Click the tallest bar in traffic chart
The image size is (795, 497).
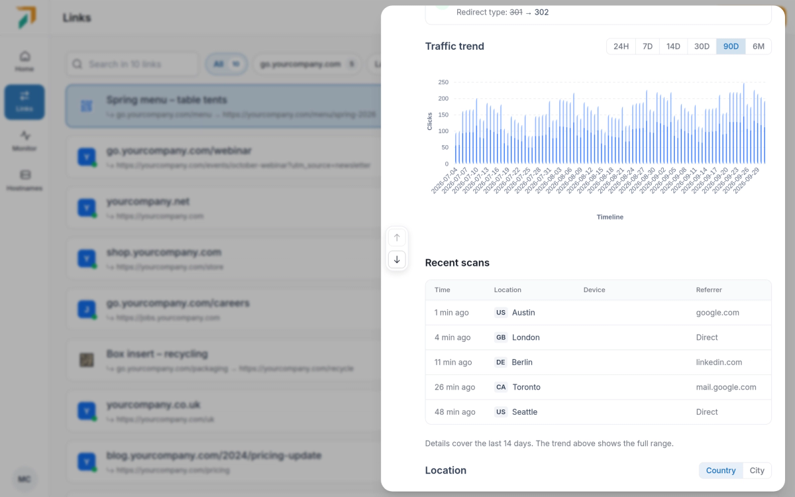pos(743,123)
